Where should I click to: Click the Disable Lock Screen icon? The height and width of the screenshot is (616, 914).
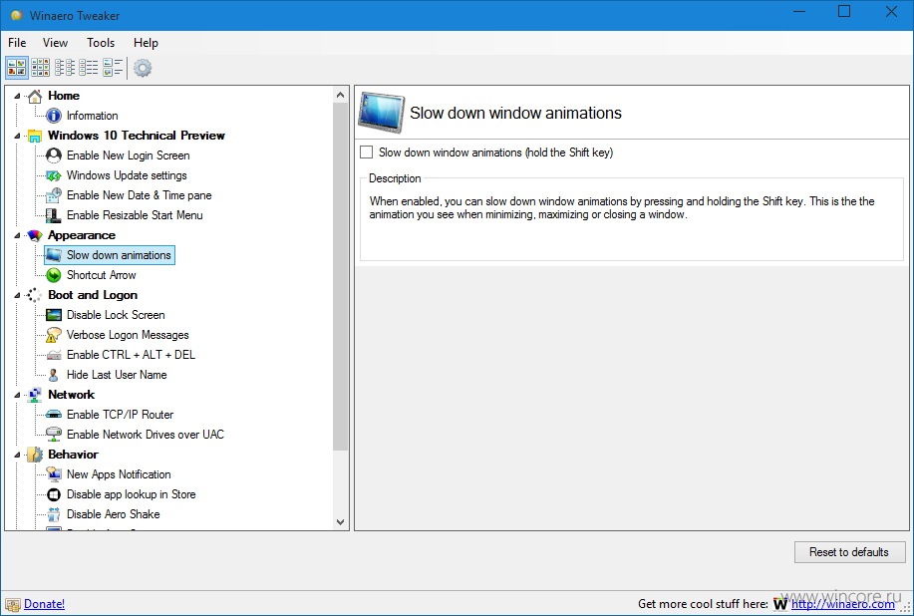click(x=54, y=315)
